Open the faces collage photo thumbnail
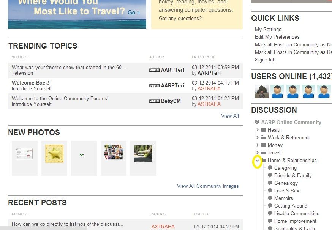Screen dimensions: 332x230 (114, 152)
